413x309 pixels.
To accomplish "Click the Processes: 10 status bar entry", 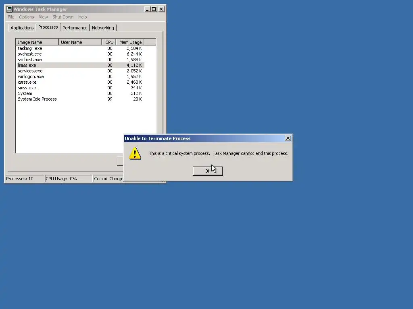I will tap(25, 179).
